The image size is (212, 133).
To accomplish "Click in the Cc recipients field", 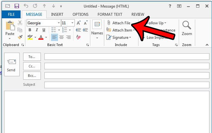I will coord(127,66).
